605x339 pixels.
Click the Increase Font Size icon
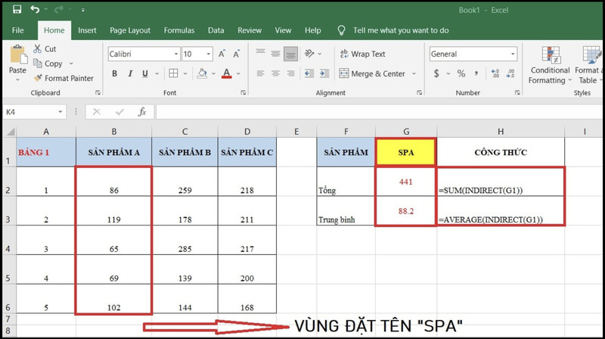222,54
